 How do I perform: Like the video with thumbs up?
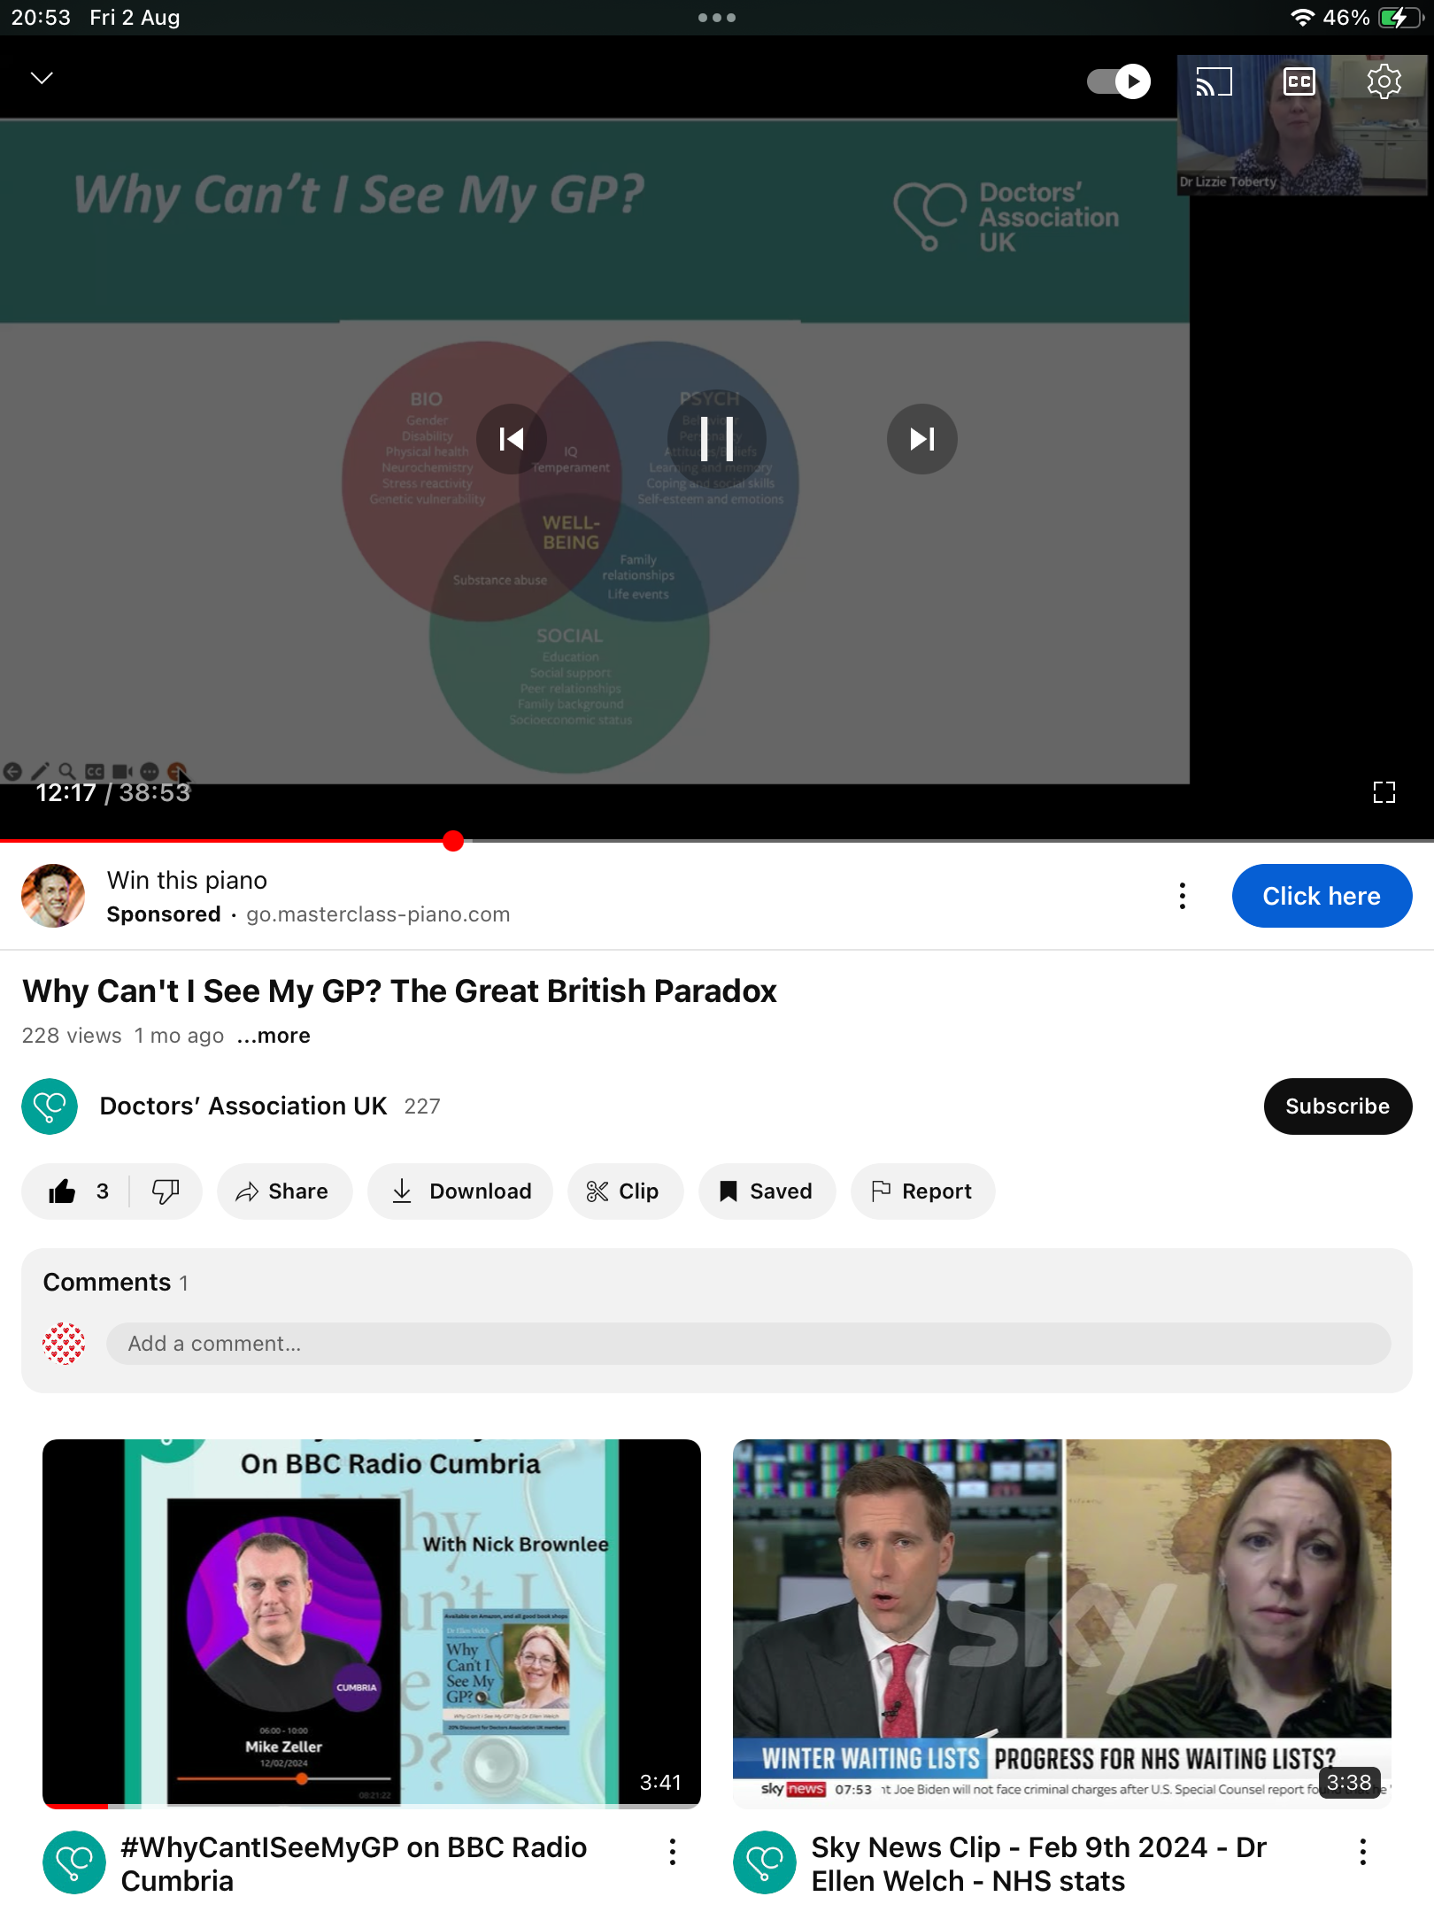click(x=76, y=1191)
